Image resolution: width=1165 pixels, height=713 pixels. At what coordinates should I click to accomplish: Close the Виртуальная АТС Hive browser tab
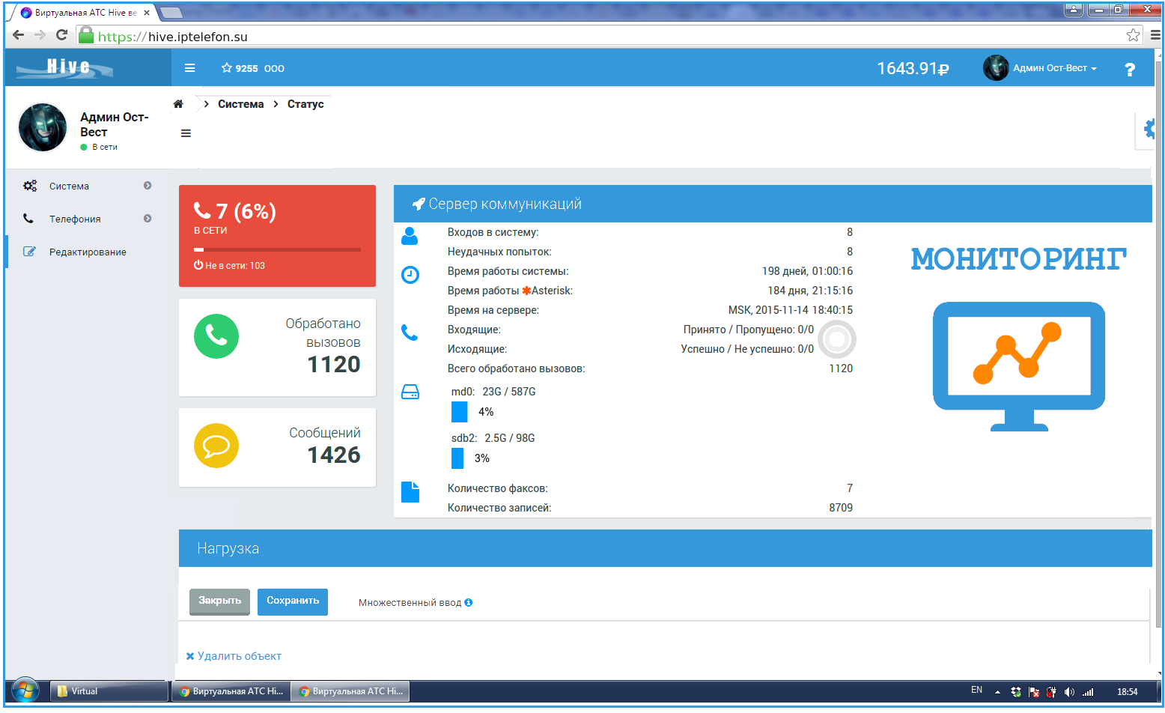(147, 13)
